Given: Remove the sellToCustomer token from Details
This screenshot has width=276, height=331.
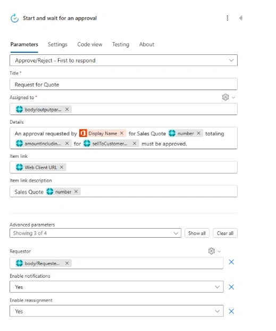Looking at the screenshot, I should point(135,143).
